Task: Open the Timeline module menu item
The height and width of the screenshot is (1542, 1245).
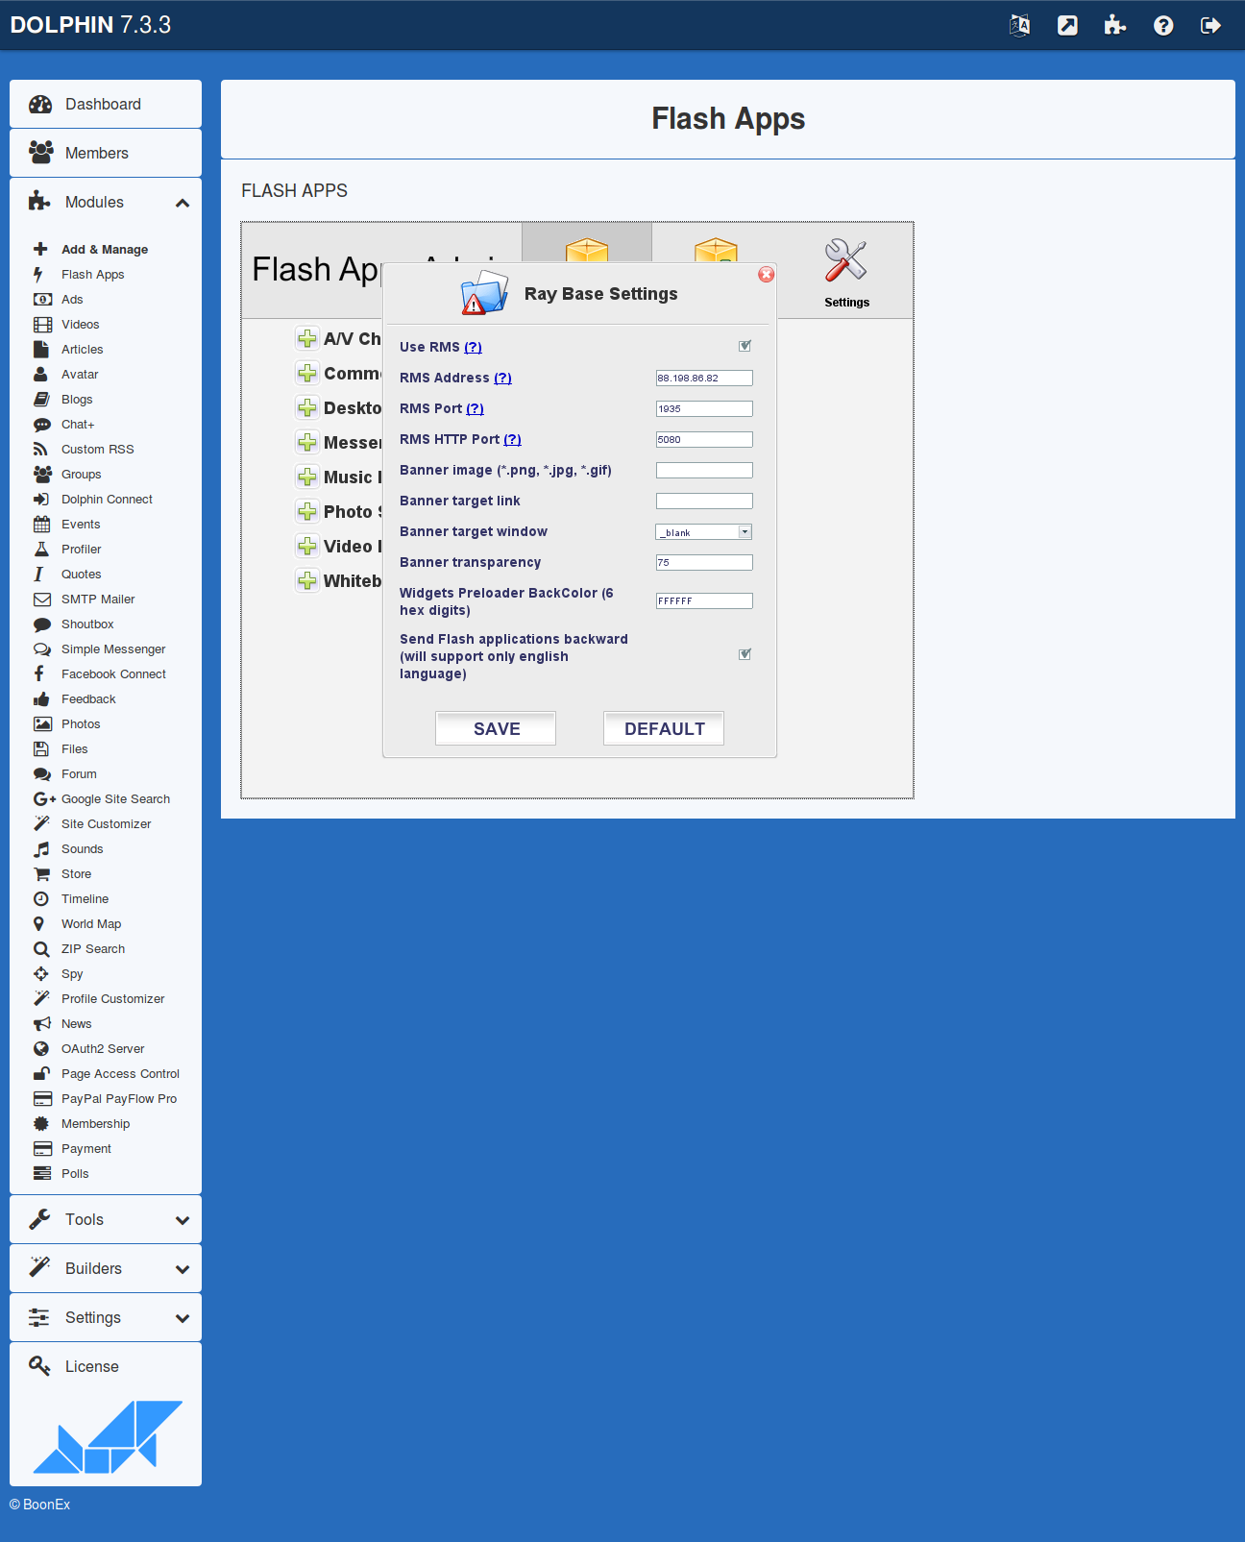Action: 85,899
